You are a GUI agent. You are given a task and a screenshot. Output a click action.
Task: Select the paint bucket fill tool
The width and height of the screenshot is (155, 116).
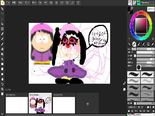(2, 54)
